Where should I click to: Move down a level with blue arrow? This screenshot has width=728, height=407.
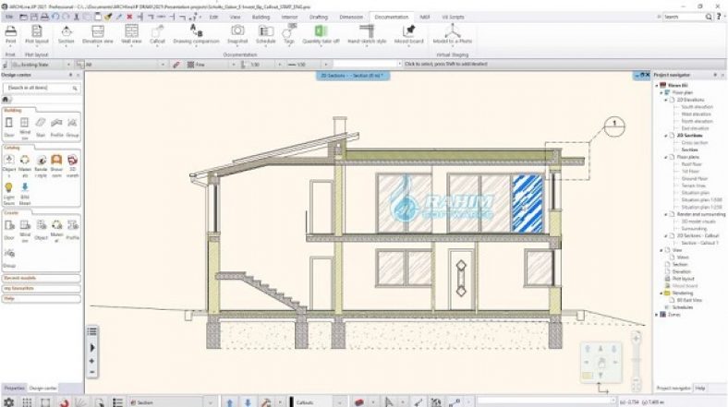248,402
